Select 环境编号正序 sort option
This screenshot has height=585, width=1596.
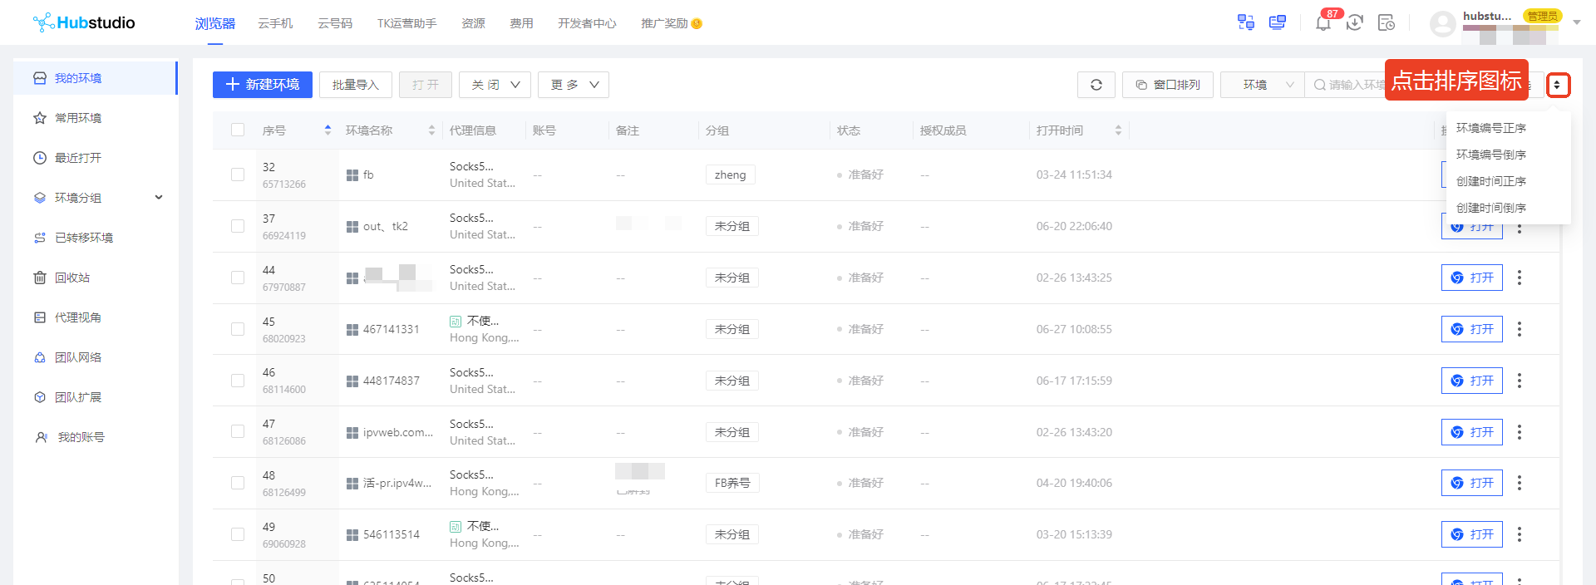[1491, 128]
